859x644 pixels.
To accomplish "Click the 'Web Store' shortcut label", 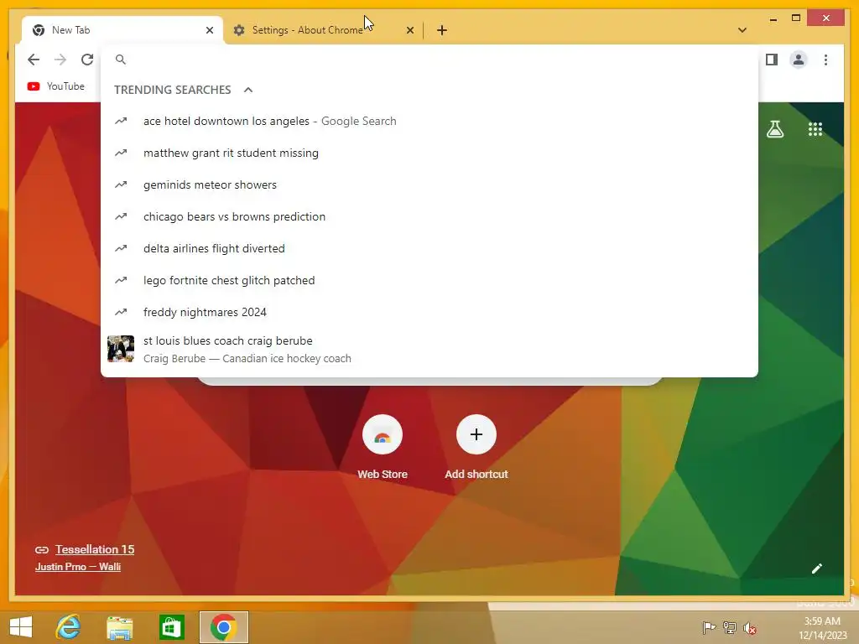I will tap(383, 475).
